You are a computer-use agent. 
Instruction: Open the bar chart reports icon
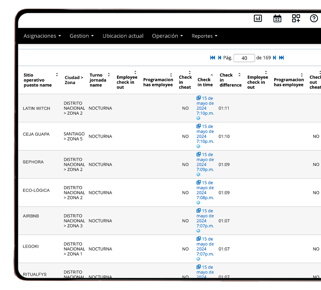tap(258, 19)
